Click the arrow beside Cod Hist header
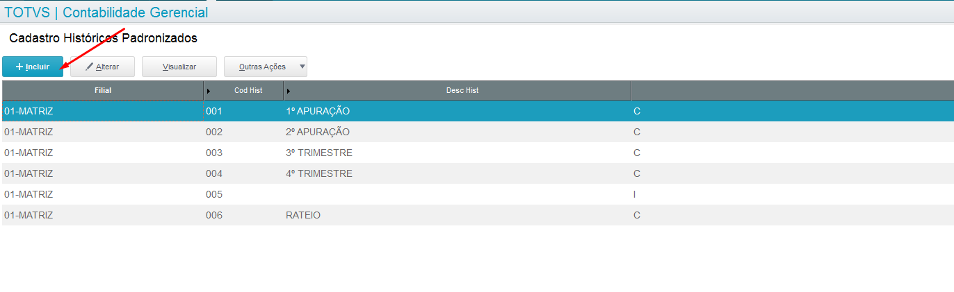The width and height of the screenshot is (954, 292). click(209, 91)
